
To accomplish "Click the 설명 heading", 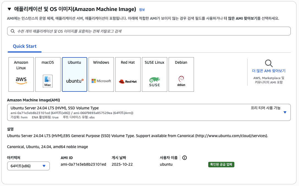I will [10, 129].
